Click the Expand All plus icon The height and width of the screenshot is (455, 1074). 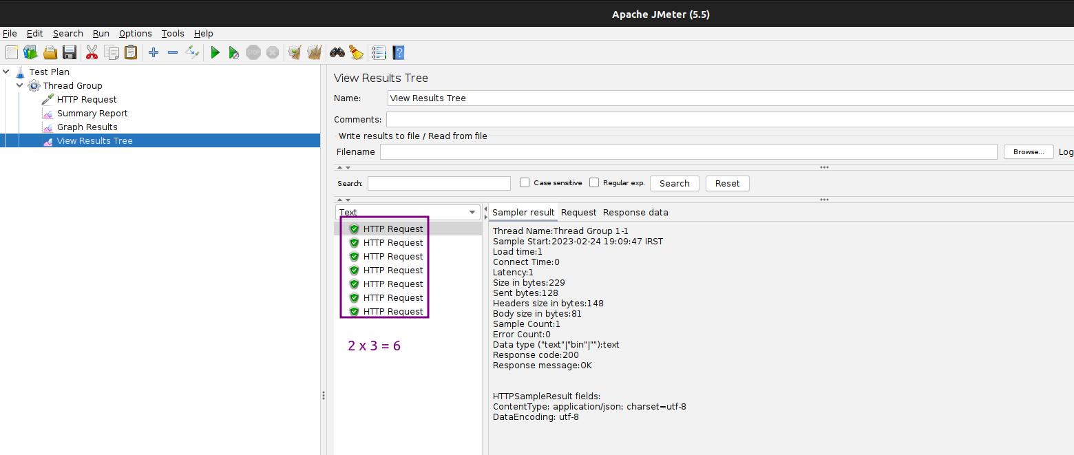point(153,52)
